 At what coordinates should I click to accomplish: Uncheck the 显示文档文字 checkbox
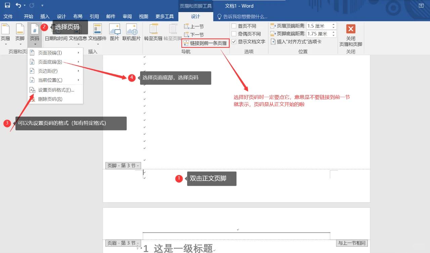pos(234,42)
